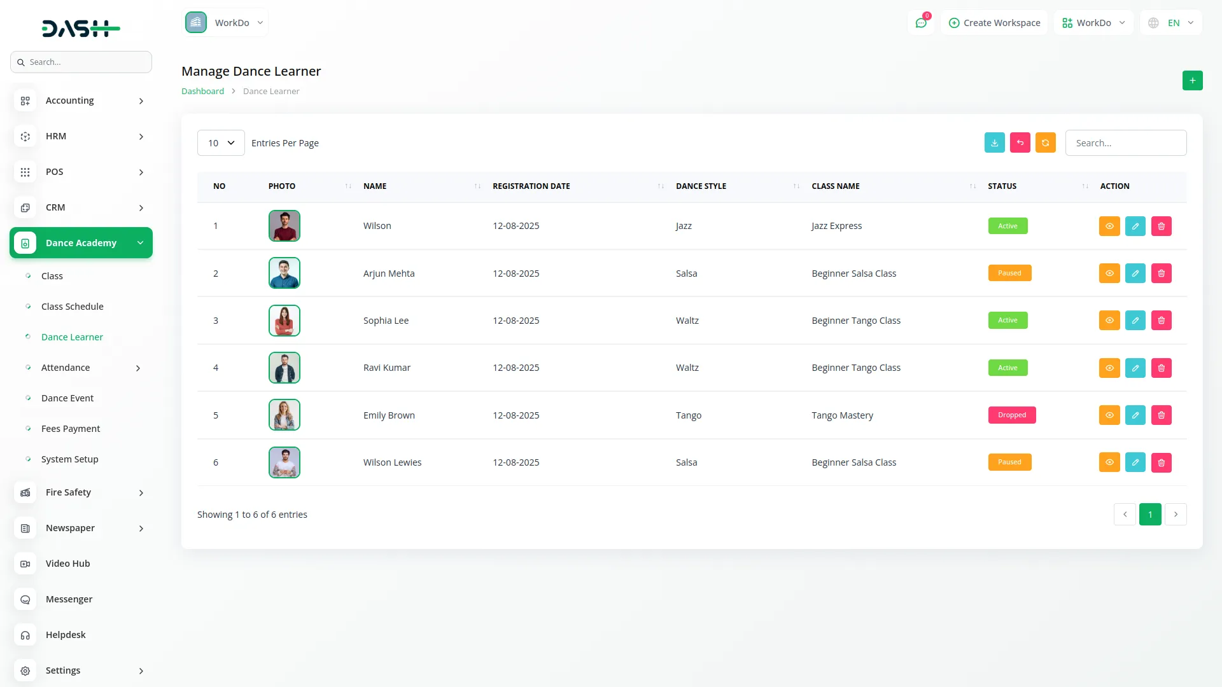Open the EN language dropdown
This screenshot has height=687, width=1222.
1172,23
